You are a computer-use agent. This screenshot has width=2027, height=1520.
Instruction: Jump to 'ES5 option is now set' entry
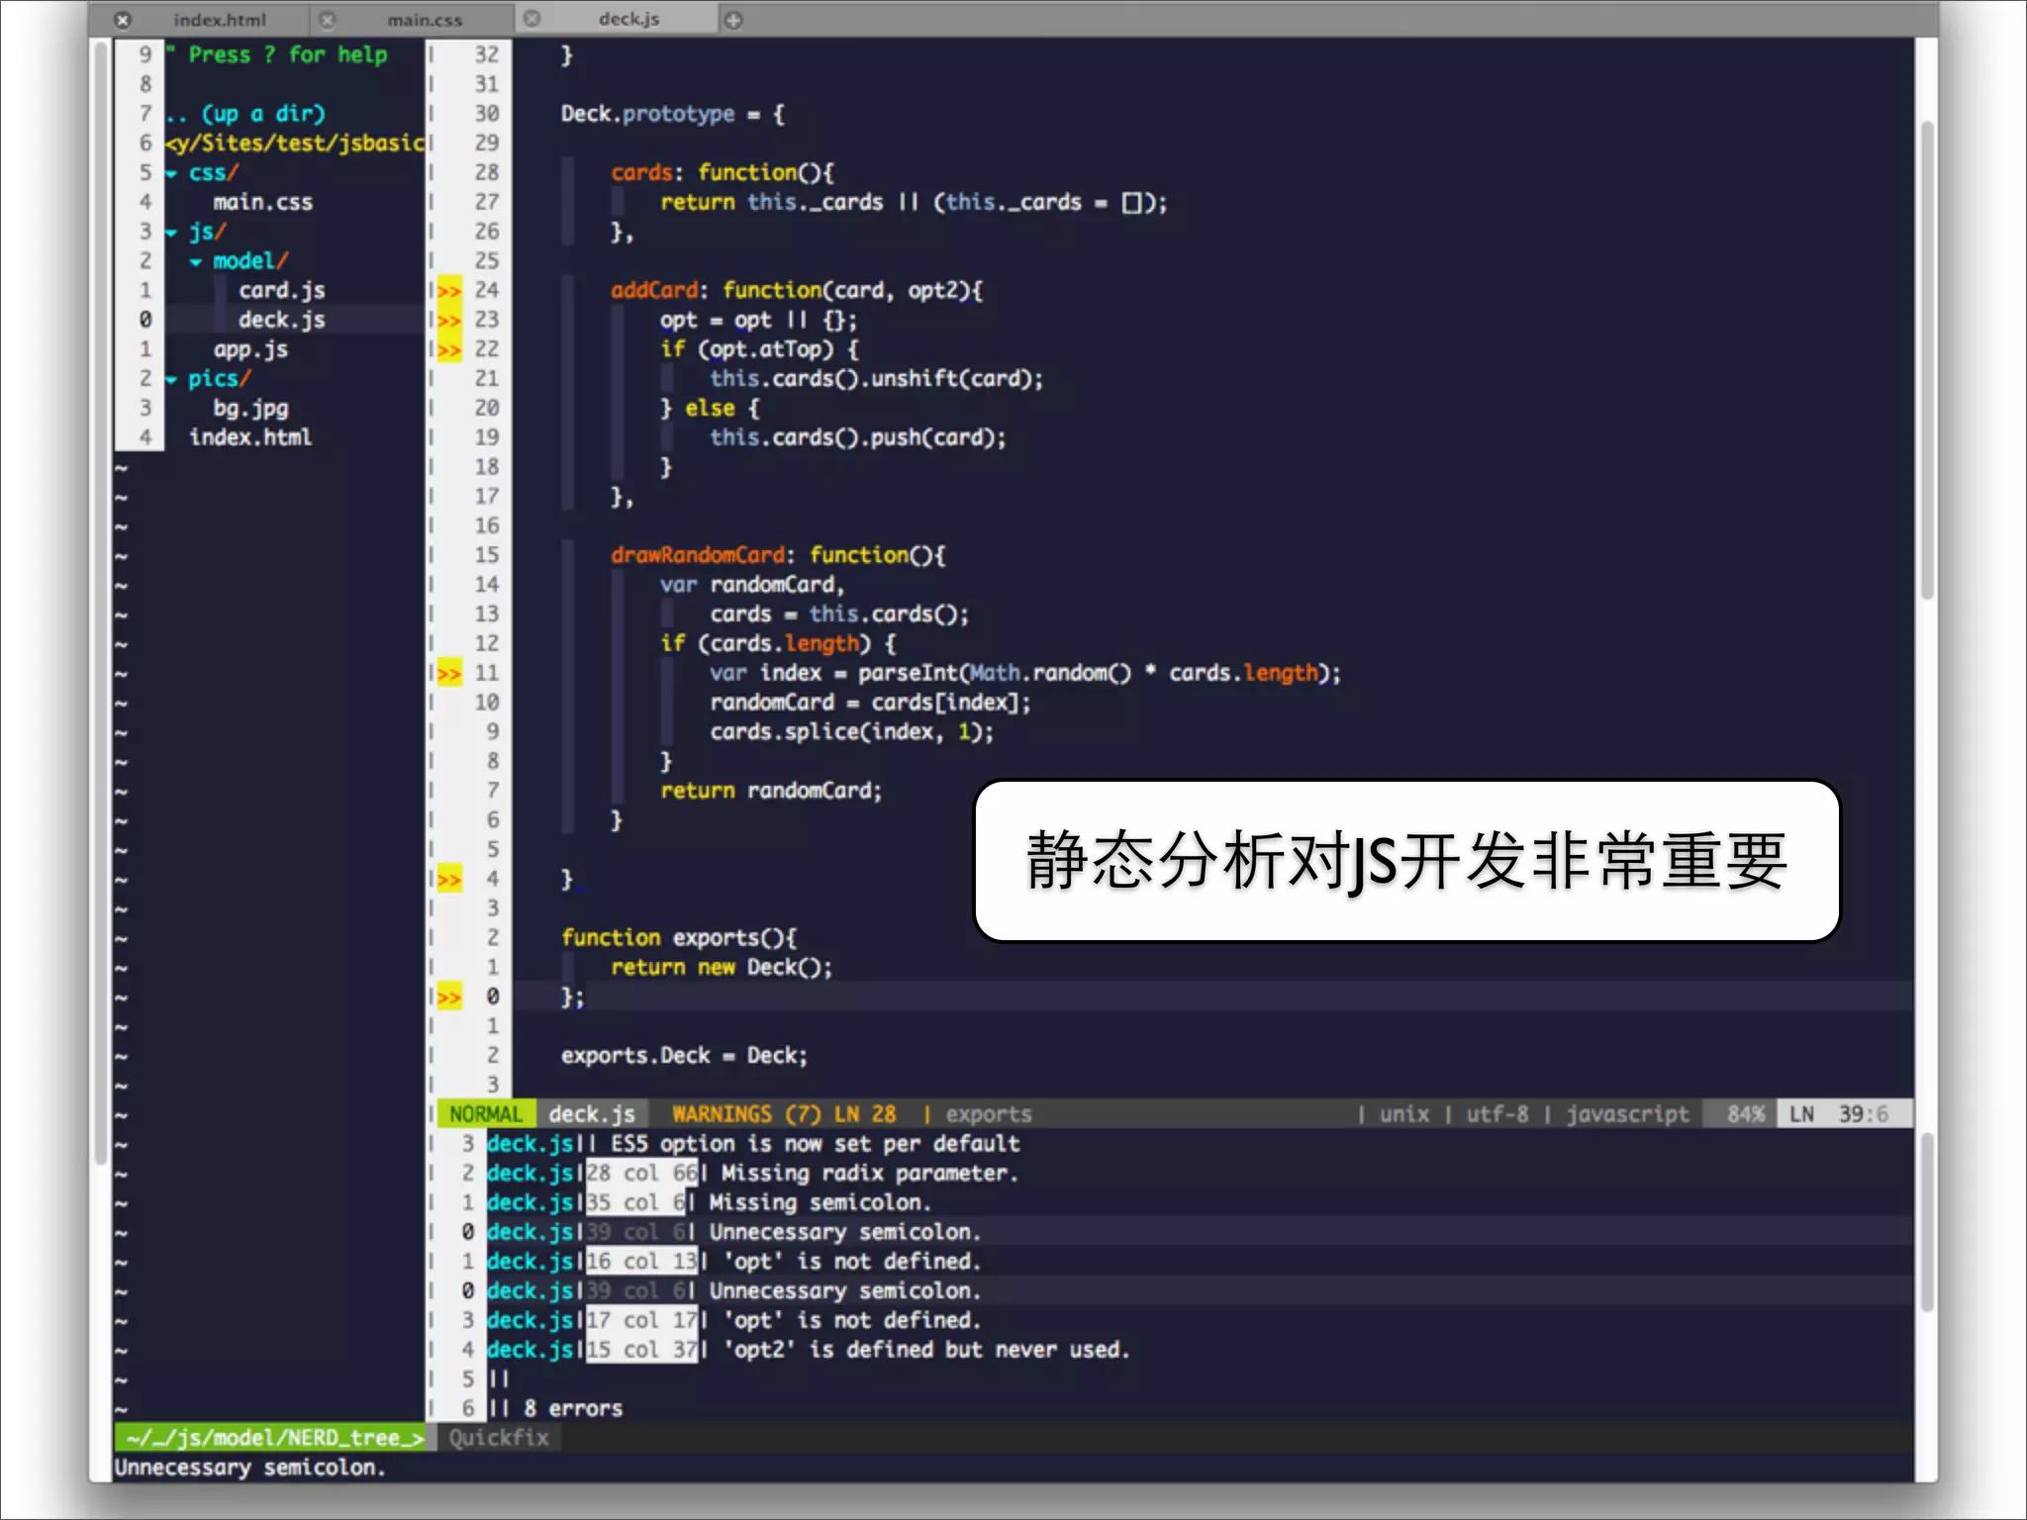(752, 1144)
